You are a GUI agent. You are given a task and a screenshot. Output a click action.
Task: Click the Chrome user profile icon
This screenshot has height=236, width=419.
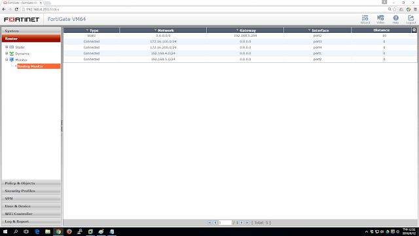pos(384,2)
